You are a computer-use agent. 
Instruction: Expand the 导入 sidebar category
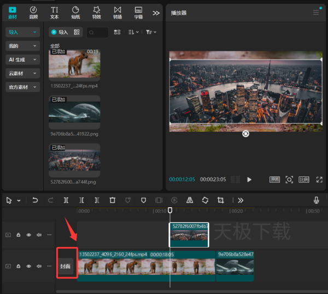tap(22, 32)
